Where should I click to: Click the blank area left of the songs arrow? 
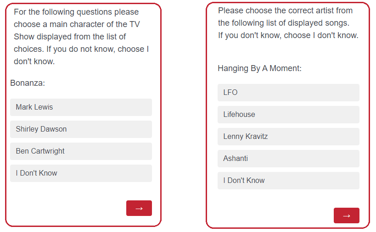[x=271, y=215]
